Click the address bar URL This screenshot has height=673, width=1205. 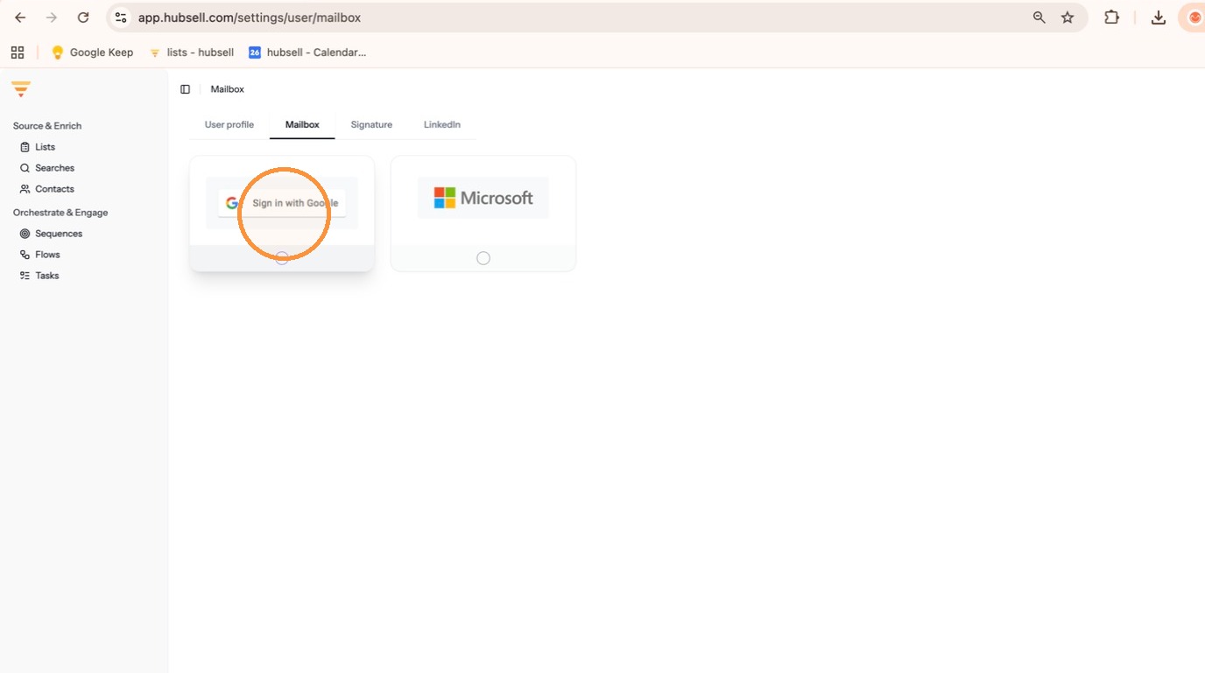(x=250, y=18)
